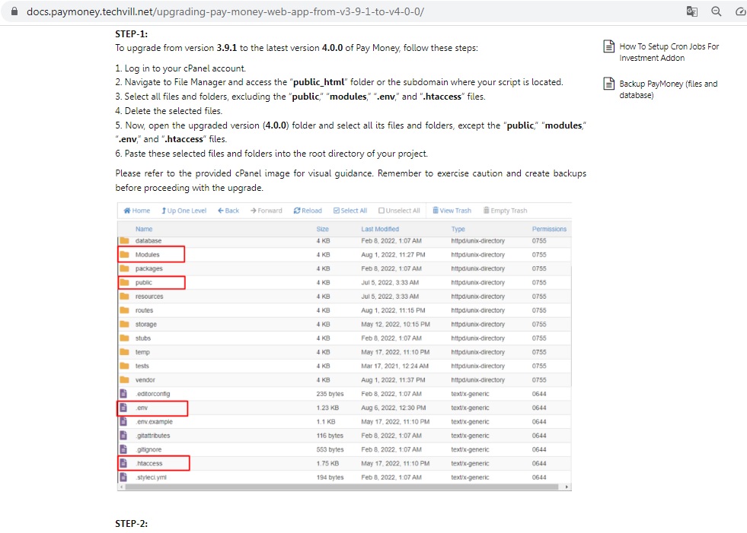Click the site security lock icon
This screenshot has width=747, height=533.
(14, 11)
